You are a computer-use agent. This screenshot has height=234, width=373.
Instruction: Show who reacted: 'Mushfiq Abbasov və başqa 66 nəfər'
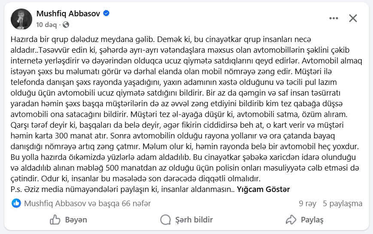pos(87,203)
